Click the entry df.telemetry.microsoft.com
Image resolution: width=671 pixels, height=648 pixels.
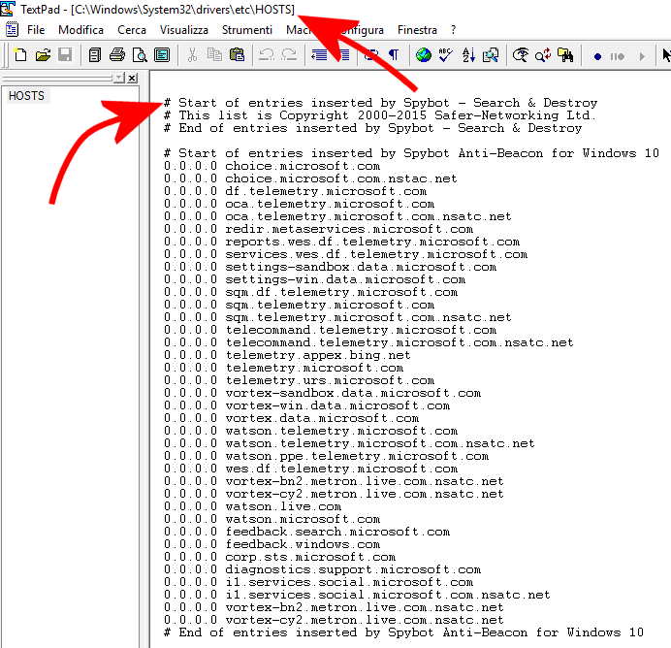click(326, 191)
